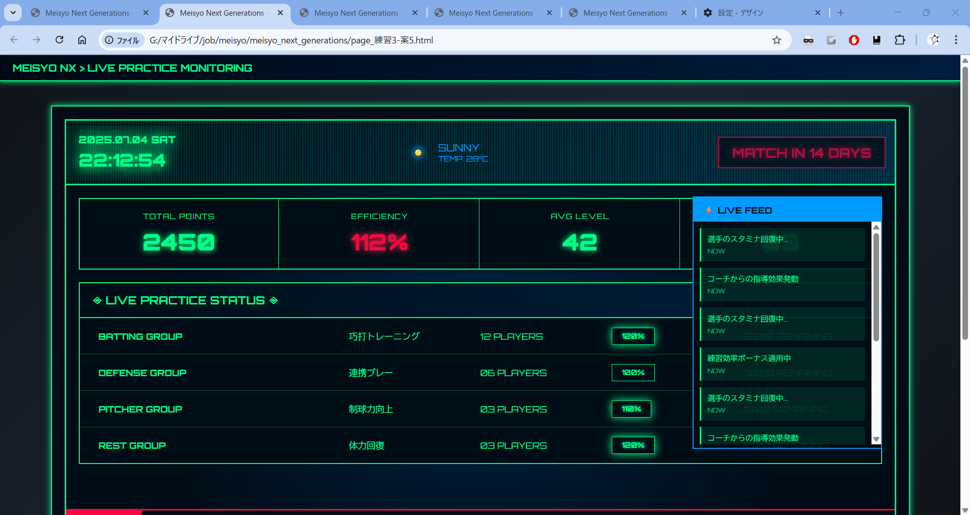The image size is (970, 515).
Task: Open the tab search dropdown arrow
Action: pos(13,13)
